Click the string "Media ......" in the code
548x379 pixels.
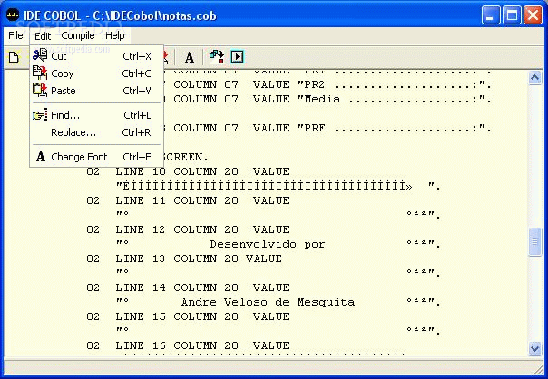click(x=394, y=99)
